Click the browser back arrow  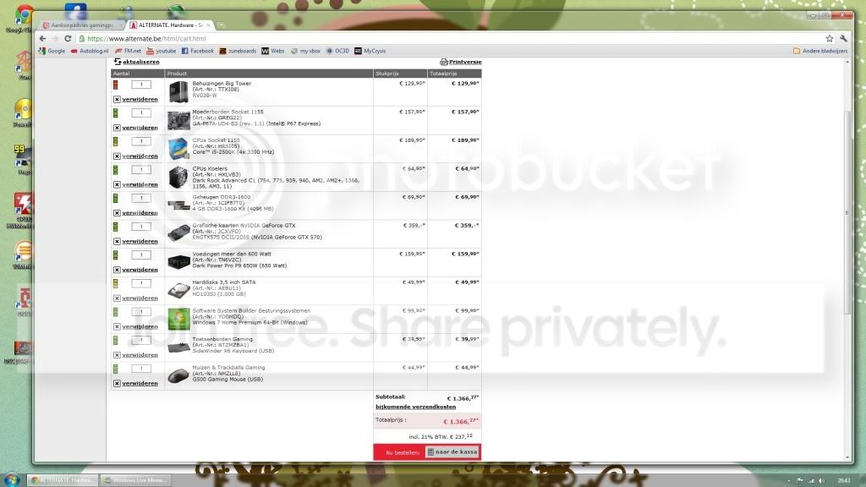coord(42,39)
